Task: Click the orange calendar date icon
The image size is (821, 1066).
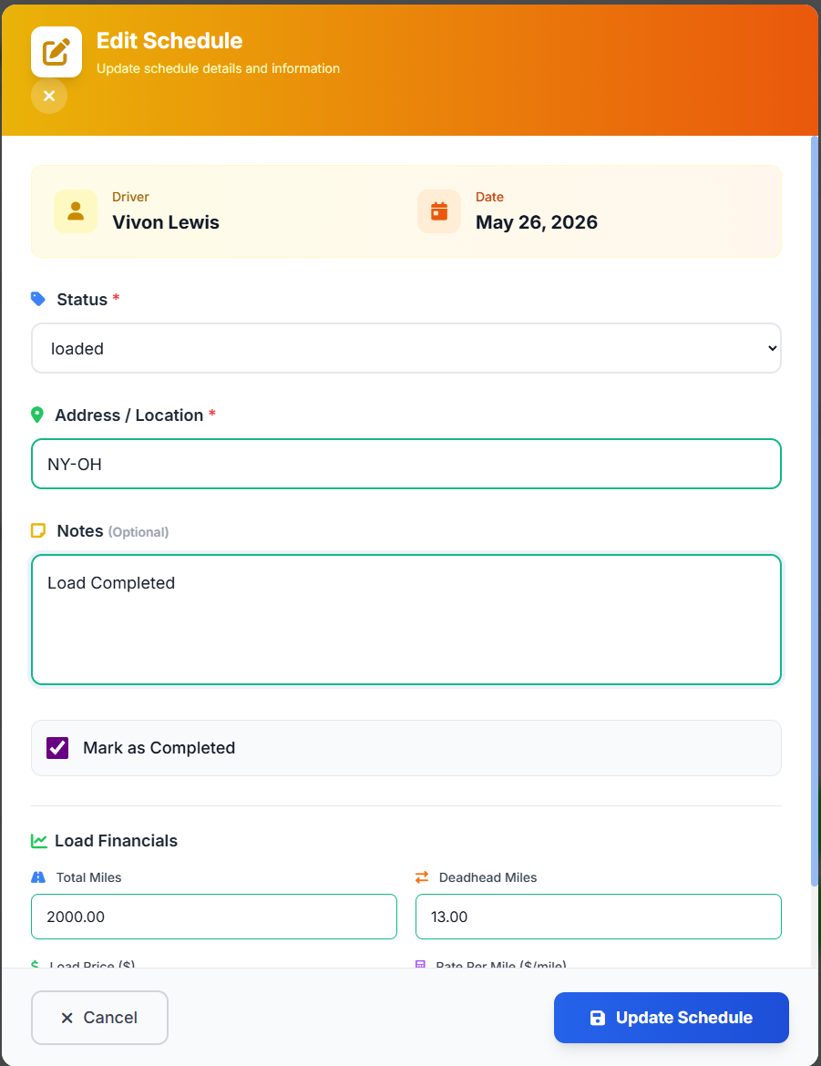Action: pos(439,211)
